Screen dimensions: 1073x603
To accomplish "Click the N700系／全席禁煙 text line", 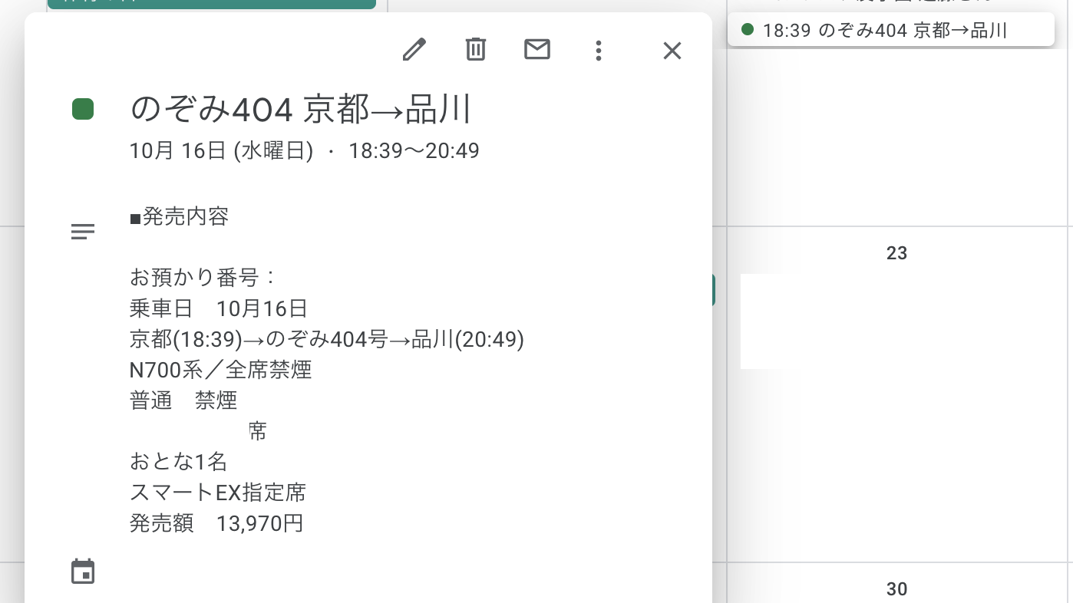I will pos(221,371).
